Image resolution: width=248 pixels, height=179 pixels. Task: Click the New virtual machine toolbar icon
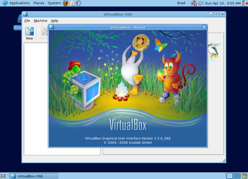30,33
